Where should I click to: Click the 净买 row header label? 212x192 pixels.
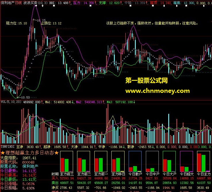point(55,187)
